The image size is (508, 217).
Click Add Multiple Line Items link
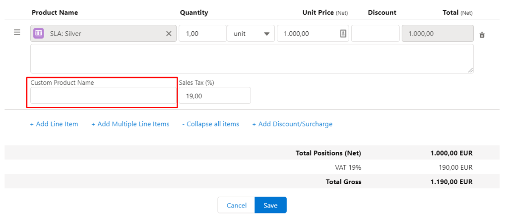[x=130, y=124]
